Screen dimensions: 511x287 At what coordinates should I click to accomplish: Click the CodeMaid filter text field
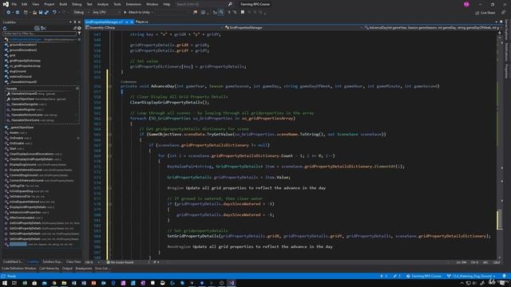pos(40,33)
